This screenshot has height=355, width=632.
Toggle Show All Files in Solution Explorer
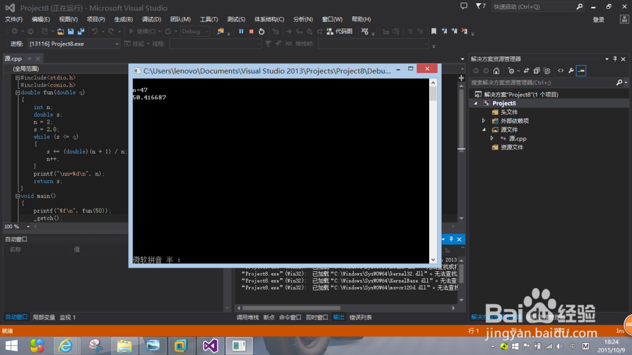[x=547, y=71]
